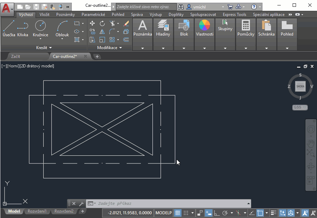Activate the Rotate tool
317x218 pixels.
[102, 23]
